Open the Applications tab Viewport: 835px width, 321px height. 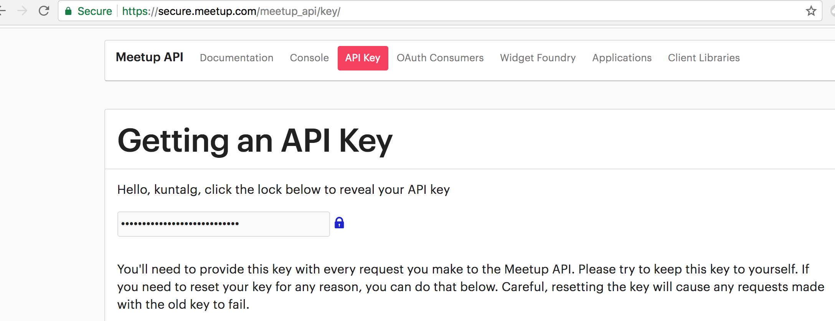[622, 58]
